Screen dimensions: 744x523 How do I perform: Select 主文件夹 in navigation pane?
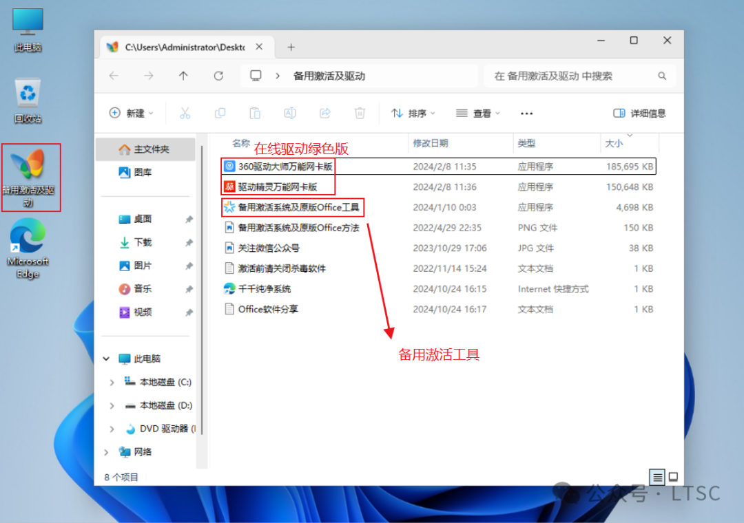145,149
